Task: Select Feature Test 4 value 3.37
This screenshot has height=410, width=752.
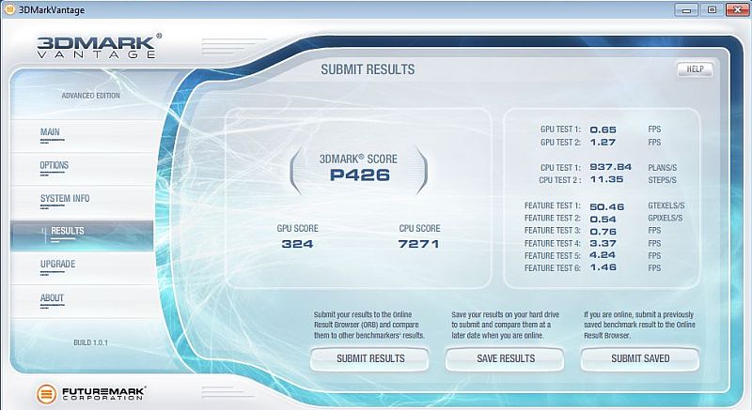Action: tap(603, 244)
